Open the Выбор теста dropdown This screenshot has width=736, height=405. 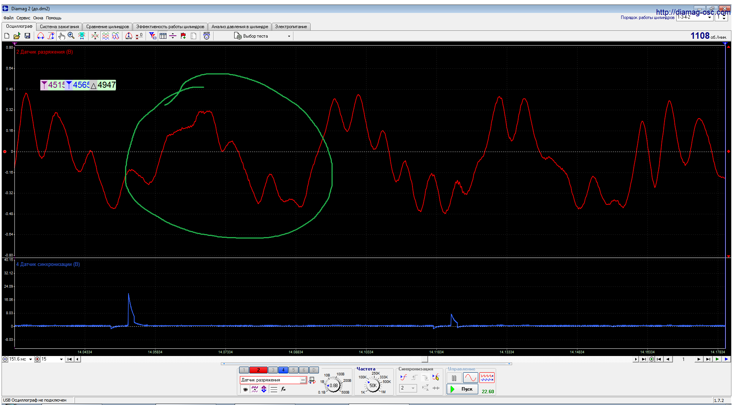coord(262,36)
